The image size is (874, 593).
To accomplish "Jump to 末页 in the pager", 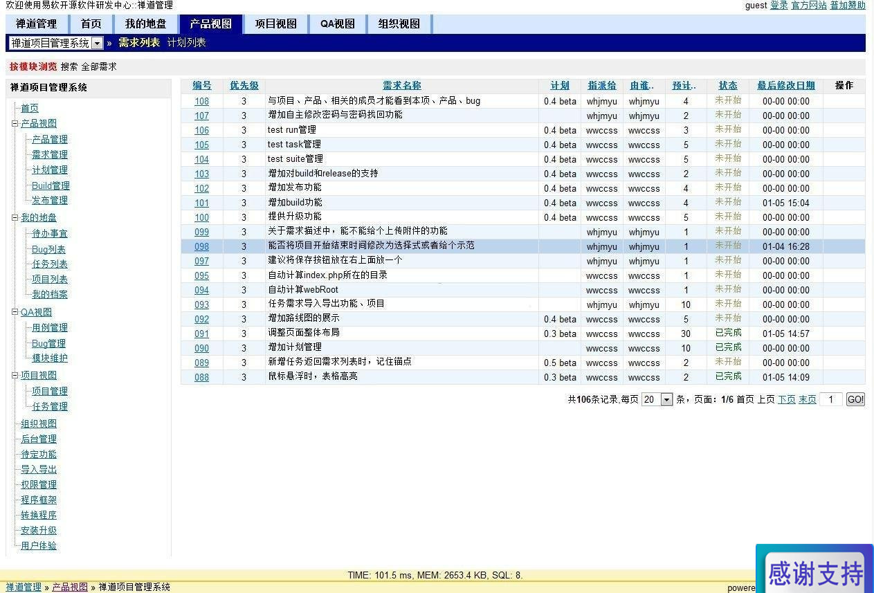I will 808,400.
